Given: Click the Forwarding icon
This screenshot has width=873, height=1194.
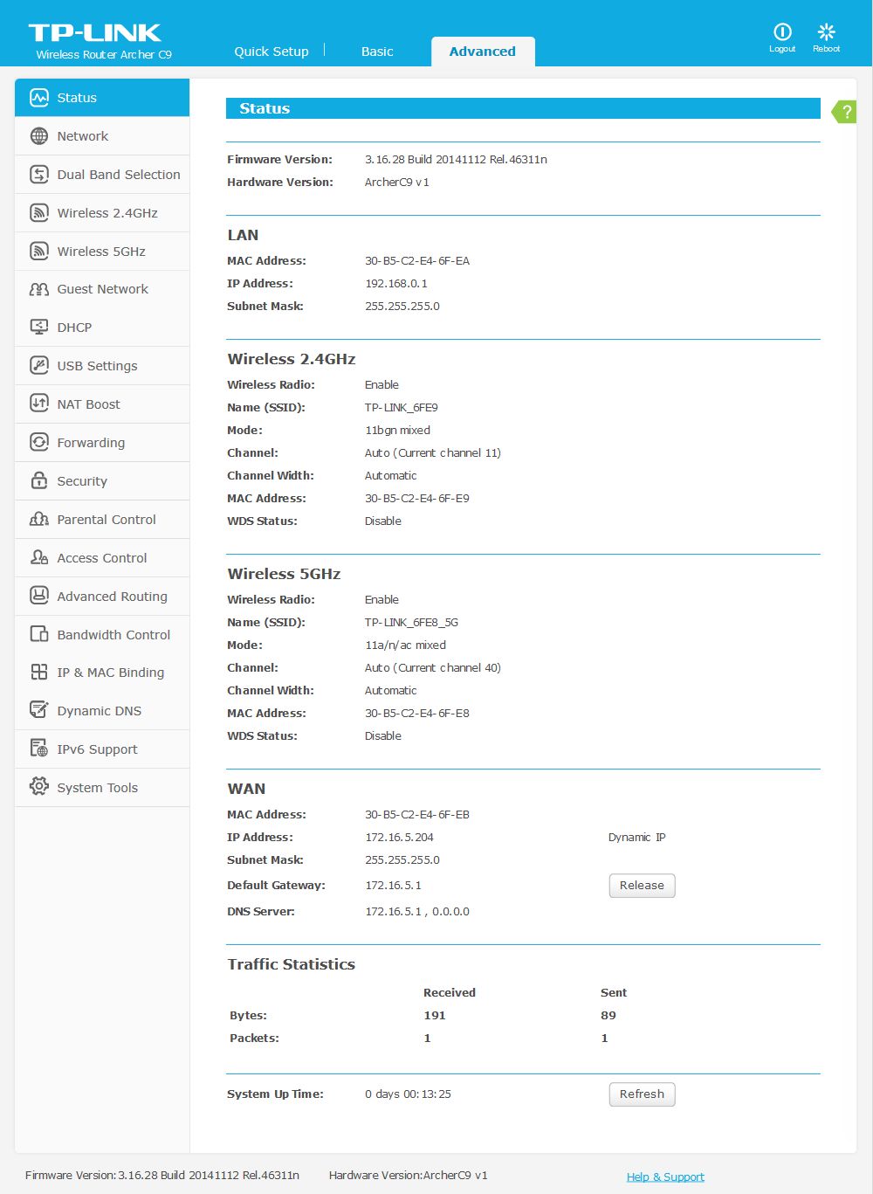Looking at the screenshot, I should click(38, 443).
